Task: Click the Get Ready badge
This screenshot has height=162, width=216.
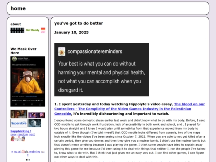Action: pos(32,30)
